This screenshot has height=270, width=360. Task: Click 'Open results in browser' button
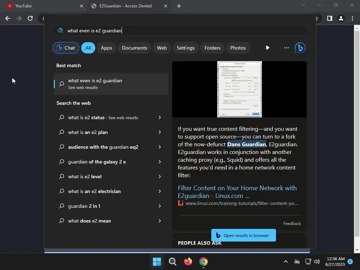pos(243,235)
